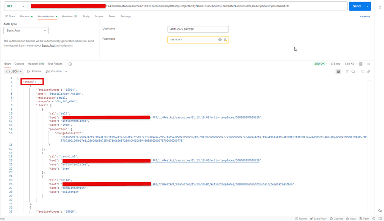Open the Send button arrow dropdown
The image size is (384, 221).
click(367, 6)
